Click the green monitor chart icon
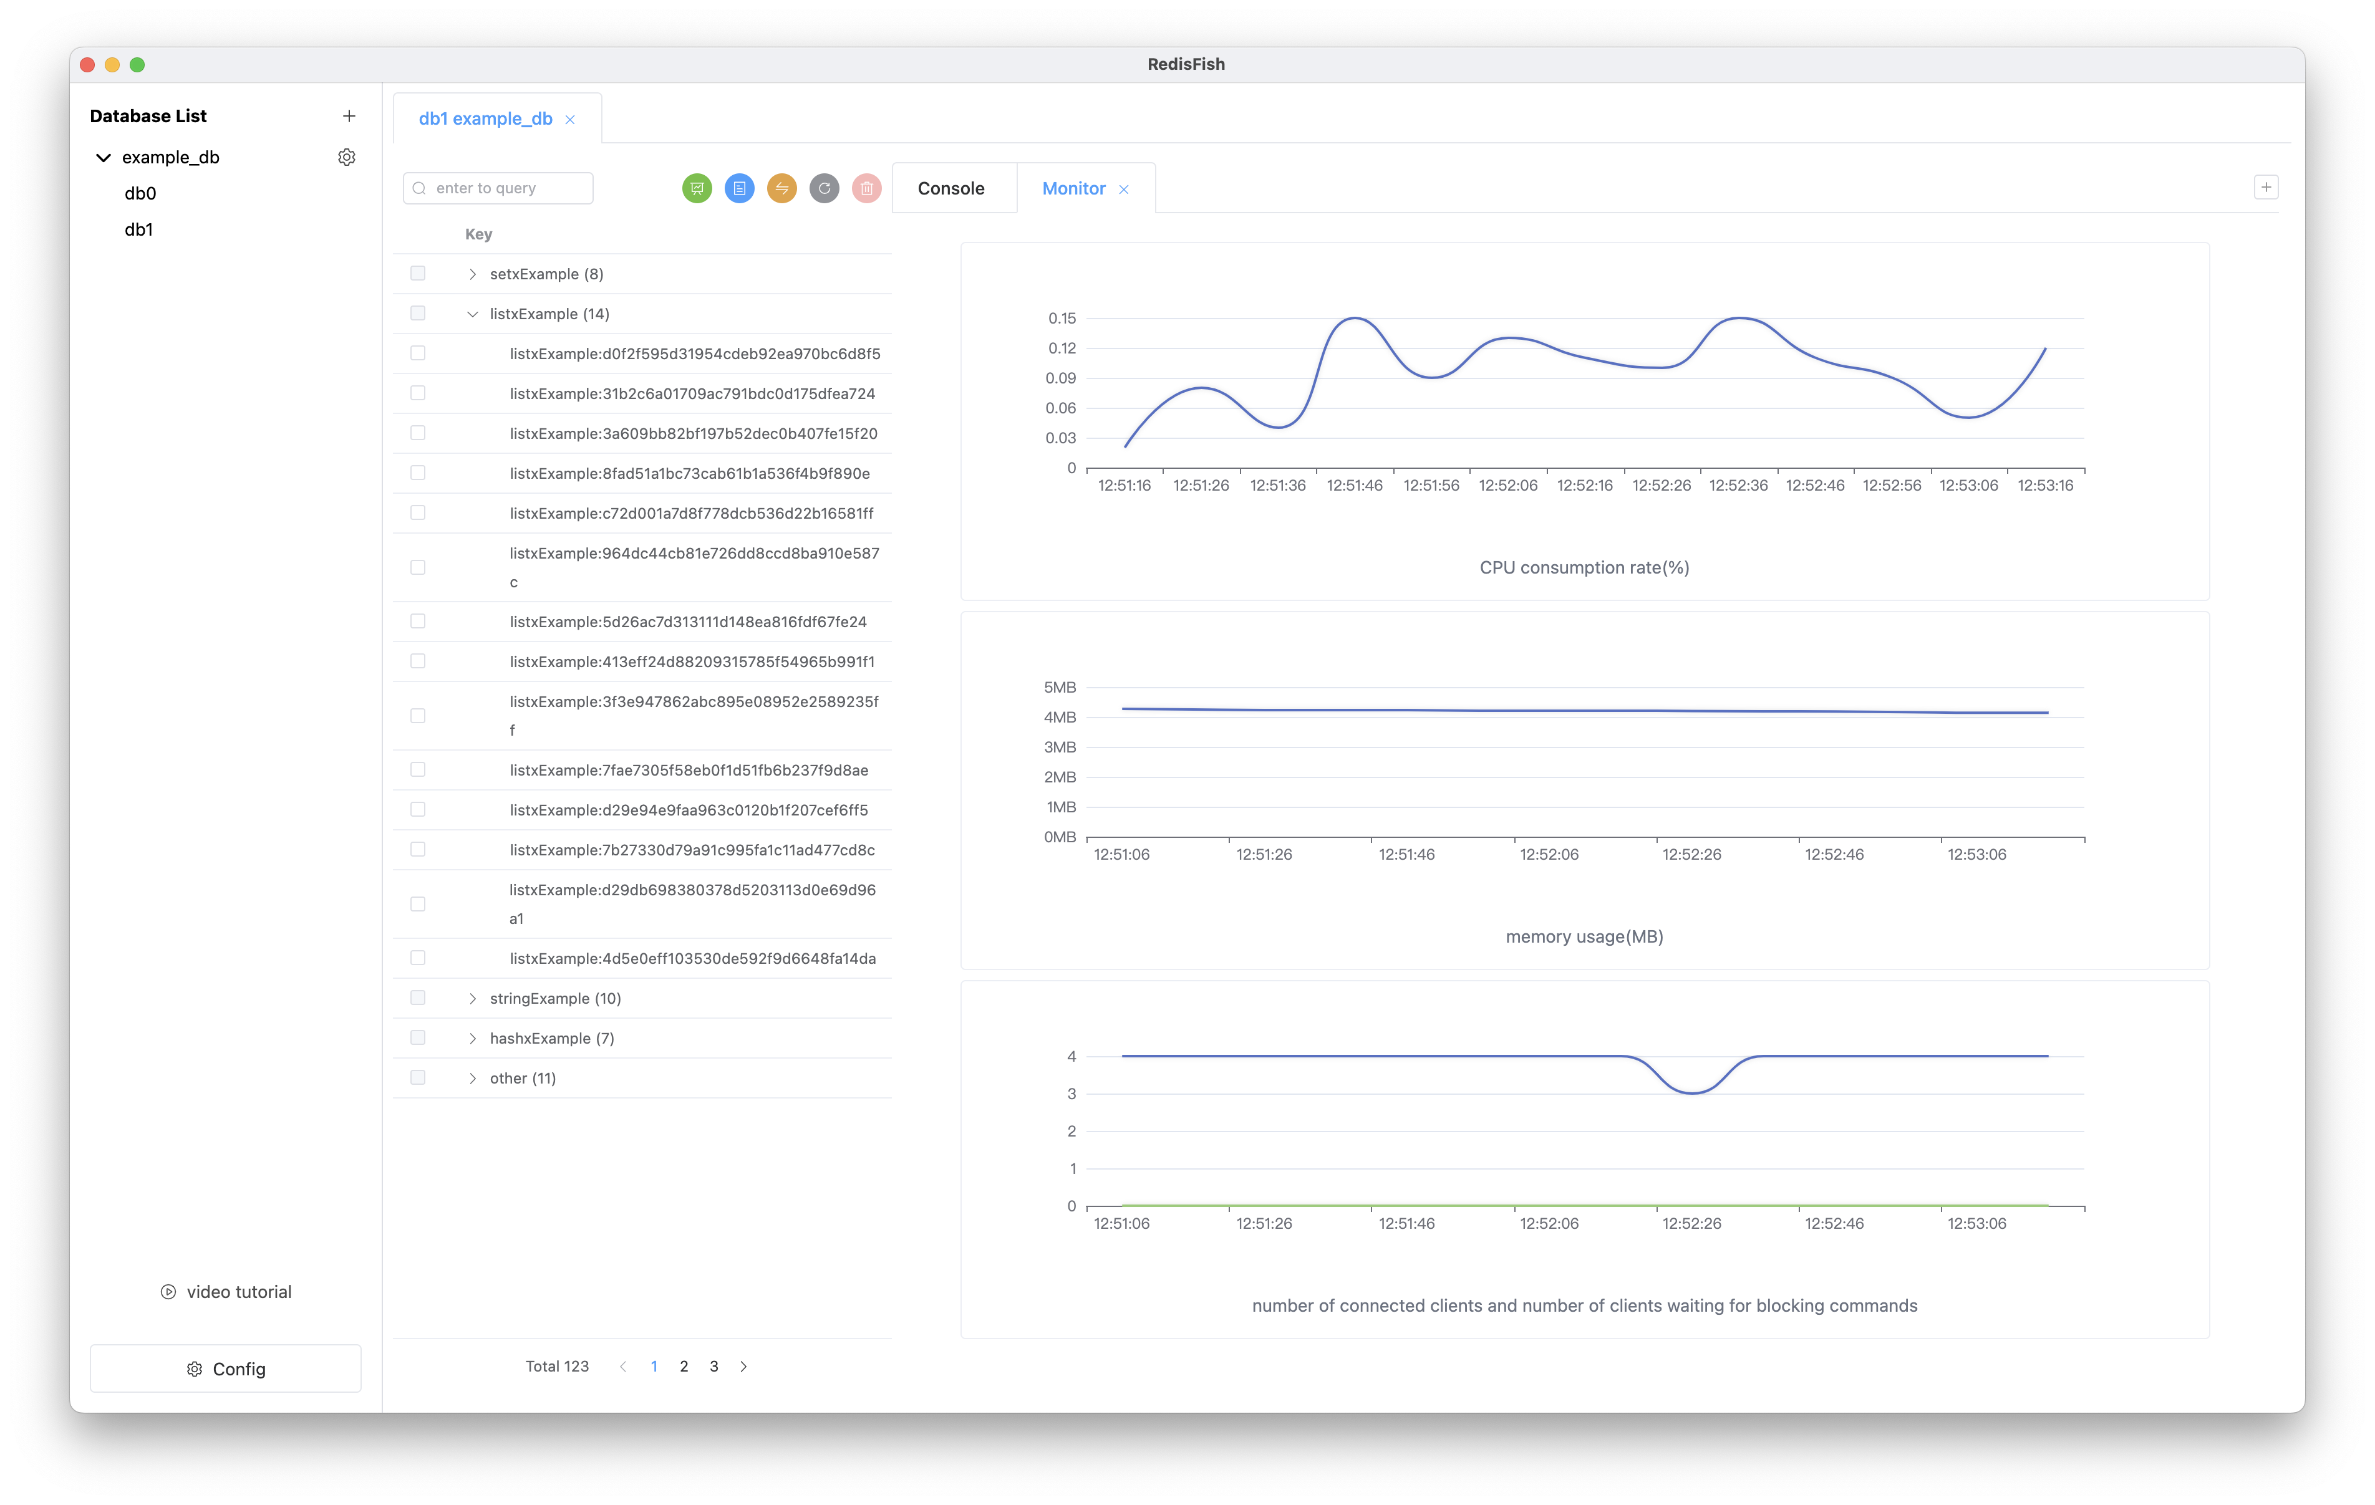The image size is (2375, 1505). pos(696,188)
